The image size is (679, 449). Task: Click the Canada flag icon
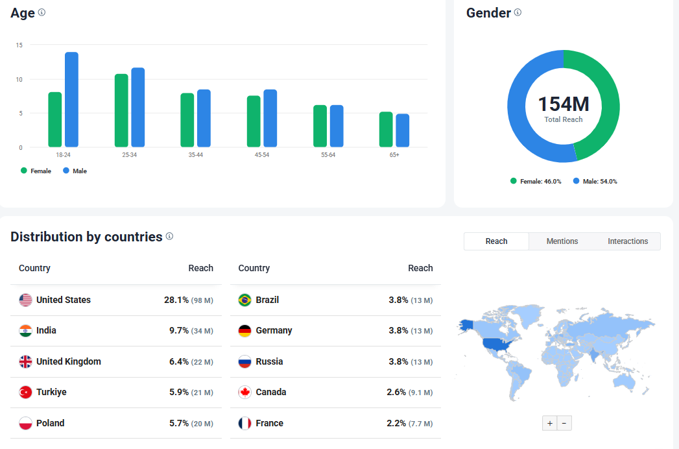pyautogui.click(x=244, y=392)
